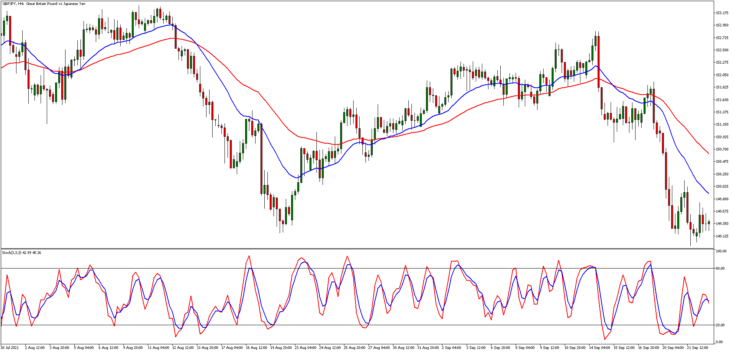Click the 152.950 price axis value
The width and height of the screenshot is (734, 352).
(x=723, y=25)
